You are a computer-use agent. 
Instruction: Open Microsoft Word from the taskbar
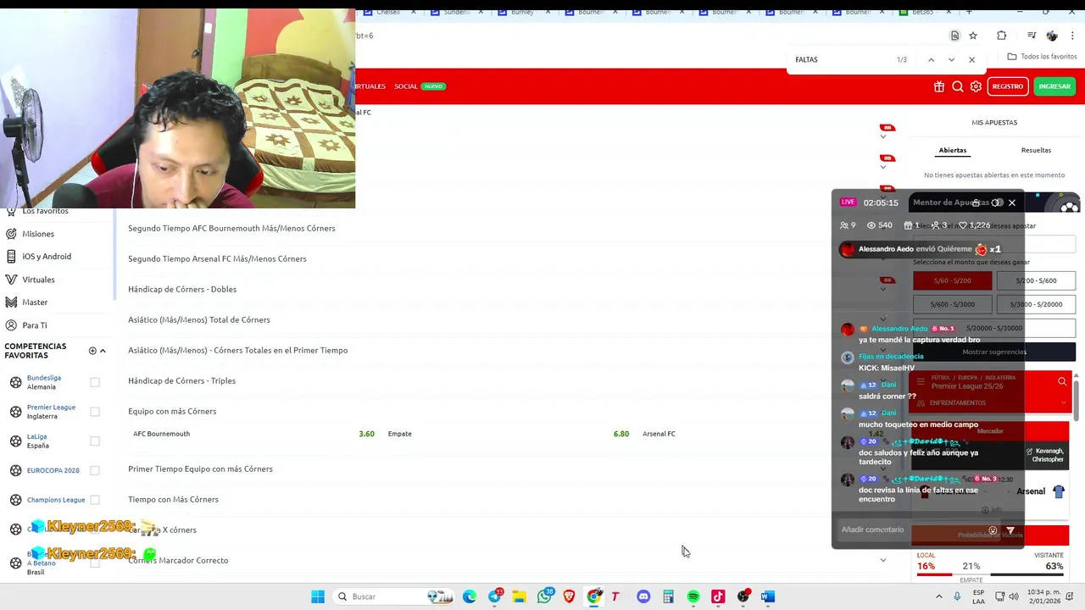pos(768,596)
